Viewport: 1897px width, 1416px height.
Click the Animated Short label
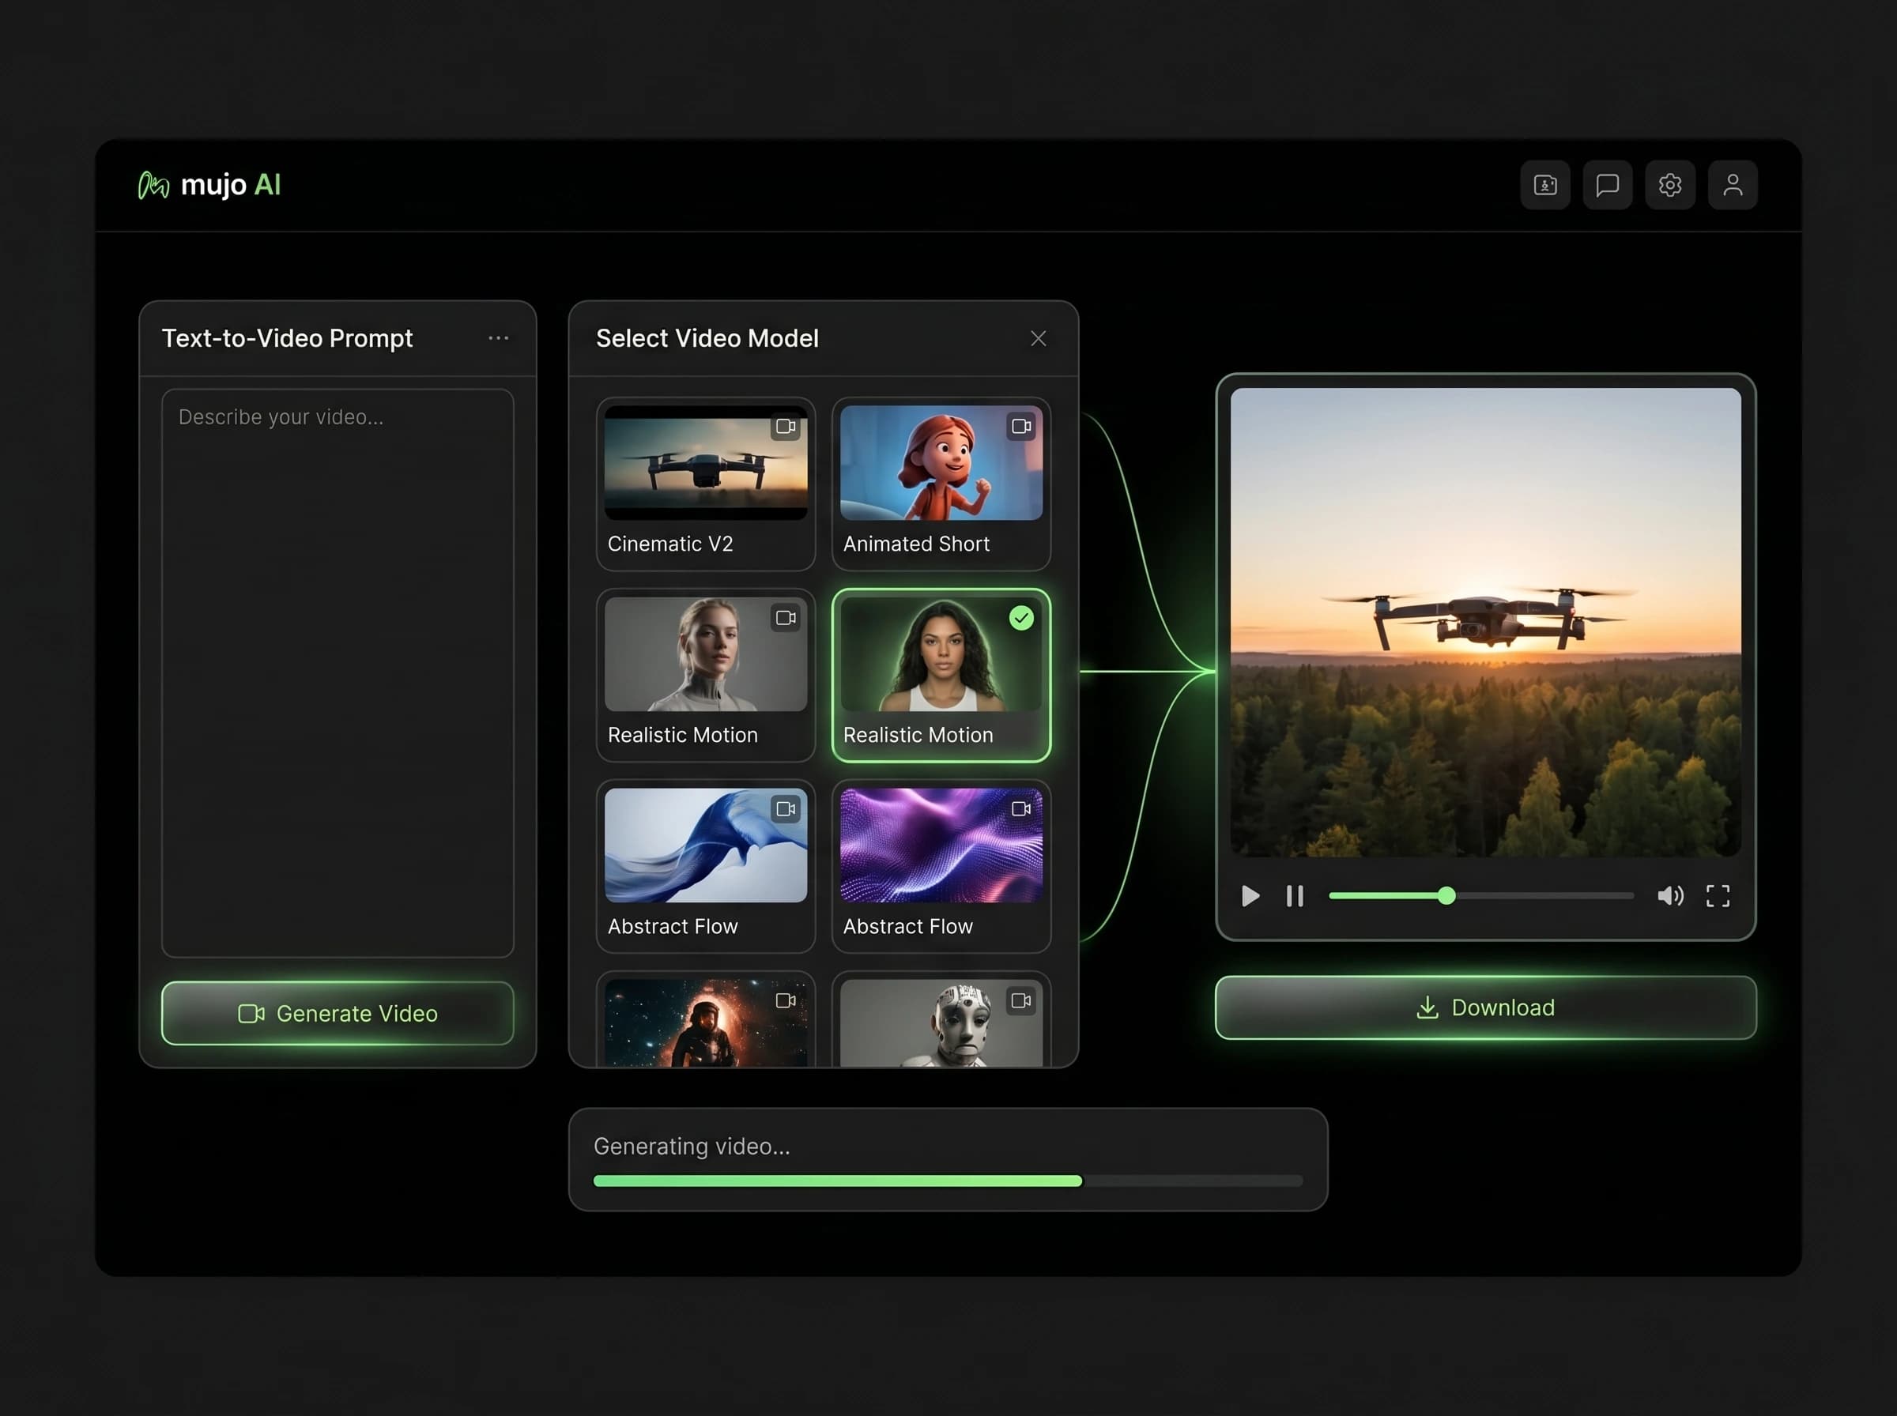tap(915, 544)
